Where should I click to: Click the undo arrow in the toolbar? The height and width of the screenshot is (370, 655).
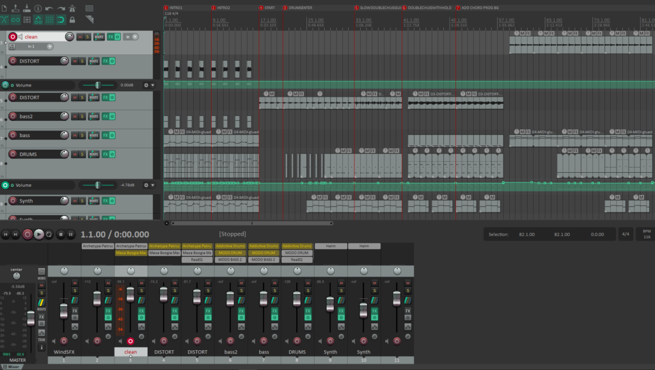49,9
